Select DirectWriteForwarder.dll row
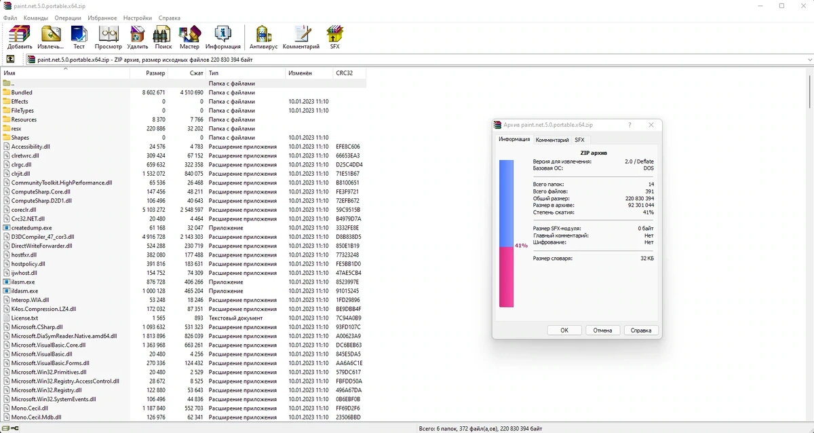The height and width of the screenshot is (433, 814). [183, 246]
